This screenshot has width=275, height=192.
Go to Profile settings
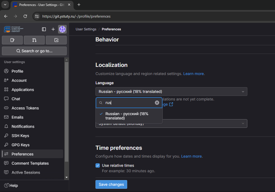pyautogui.click(x=32, y=71)
